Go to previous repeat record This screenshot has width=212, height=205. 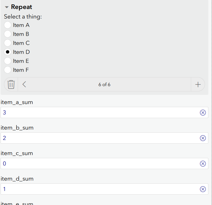point(24,84)
